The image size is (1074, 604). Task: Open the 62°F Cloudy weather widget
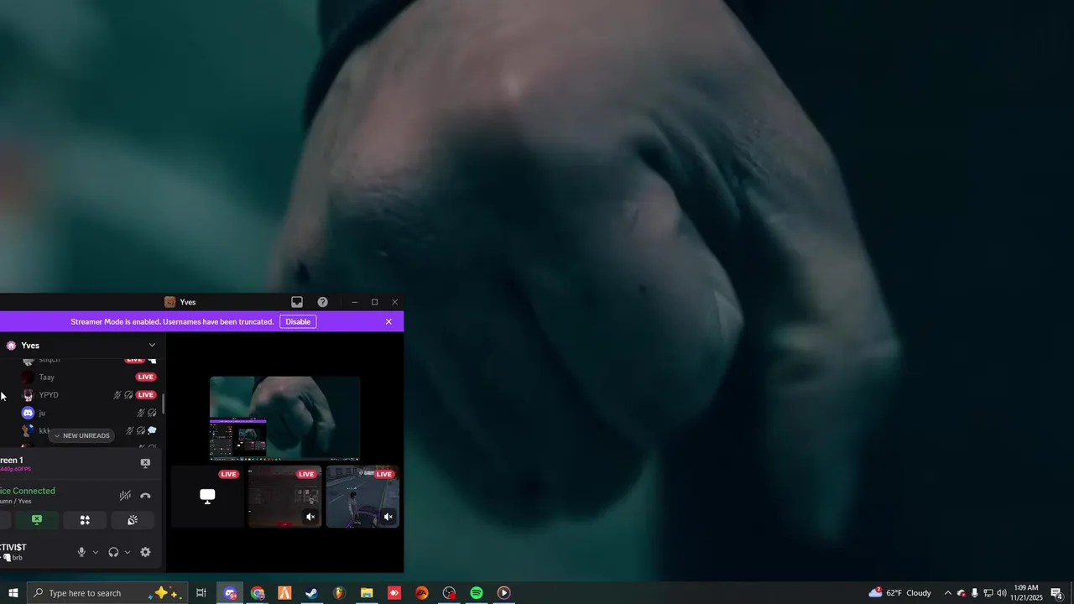(899, 593)
